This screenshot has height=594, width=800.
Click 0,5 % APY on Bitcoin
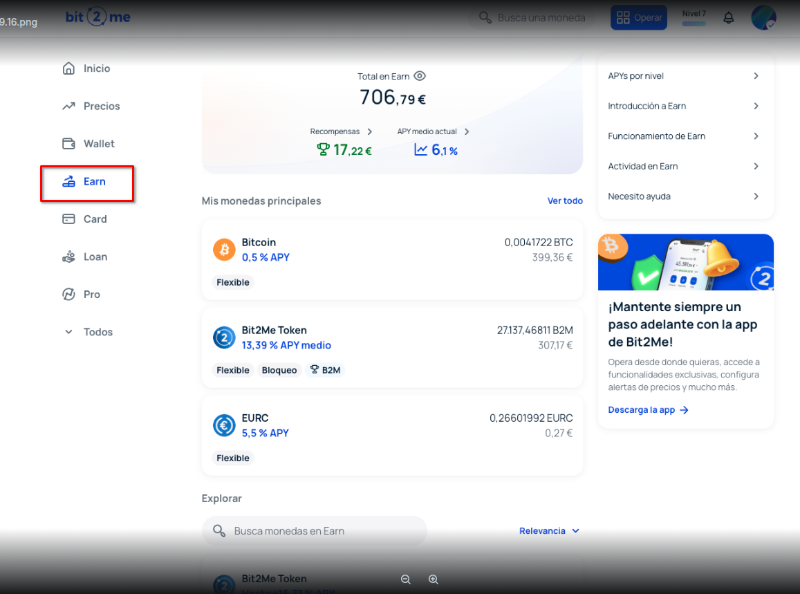click(266, 257)
